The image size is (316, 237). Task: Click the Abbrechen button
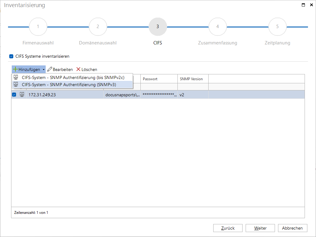293,228
